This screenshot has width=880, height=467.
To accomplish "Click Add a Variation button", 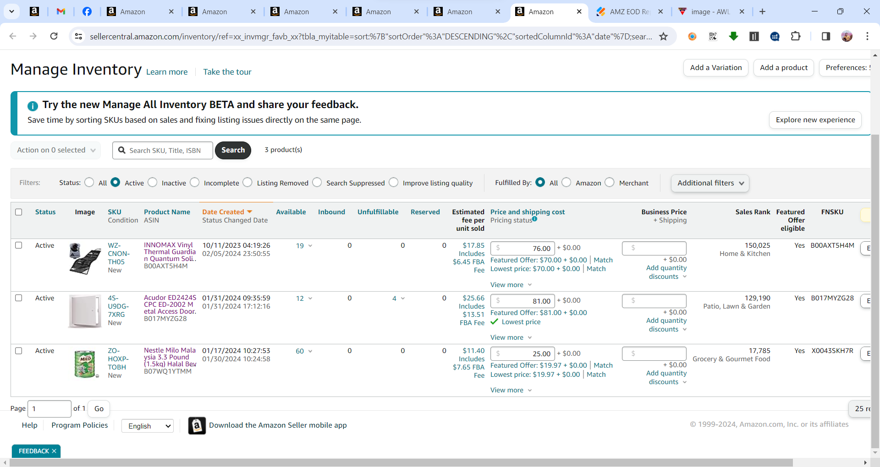I will point(716,68).
